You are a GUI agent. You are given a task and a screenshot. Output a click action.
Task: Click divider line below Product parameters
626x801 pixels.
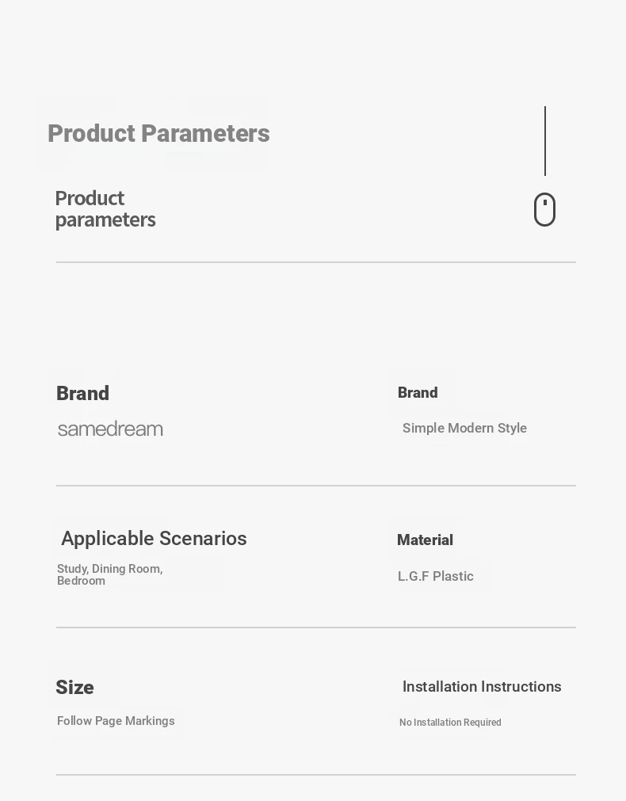tap(316, 262)
